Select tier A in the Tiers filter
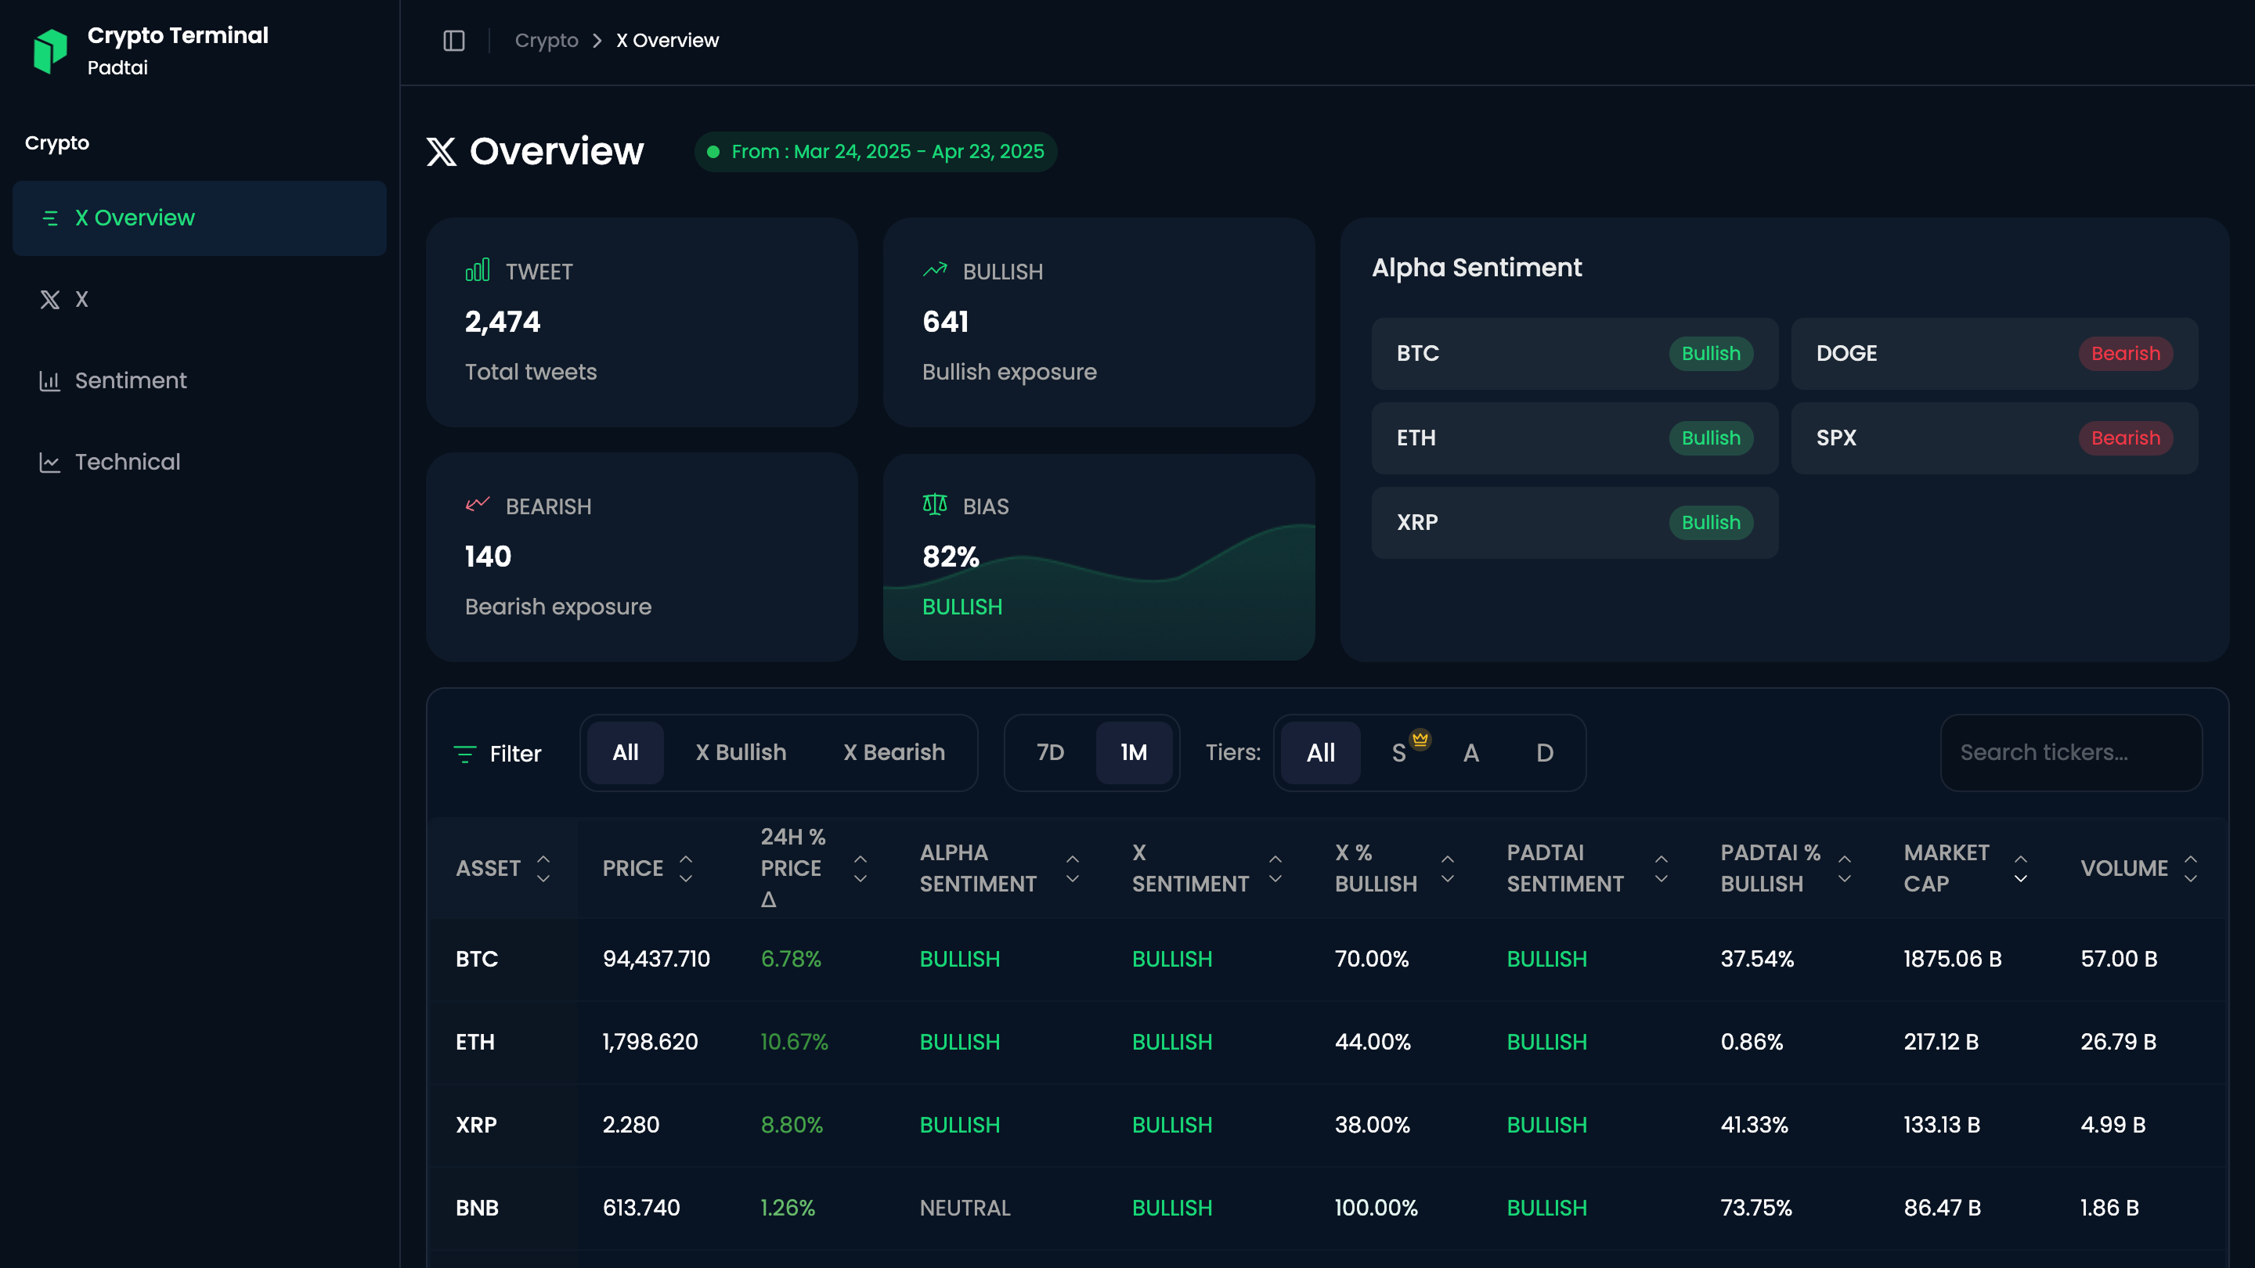 pos(1470,752)
